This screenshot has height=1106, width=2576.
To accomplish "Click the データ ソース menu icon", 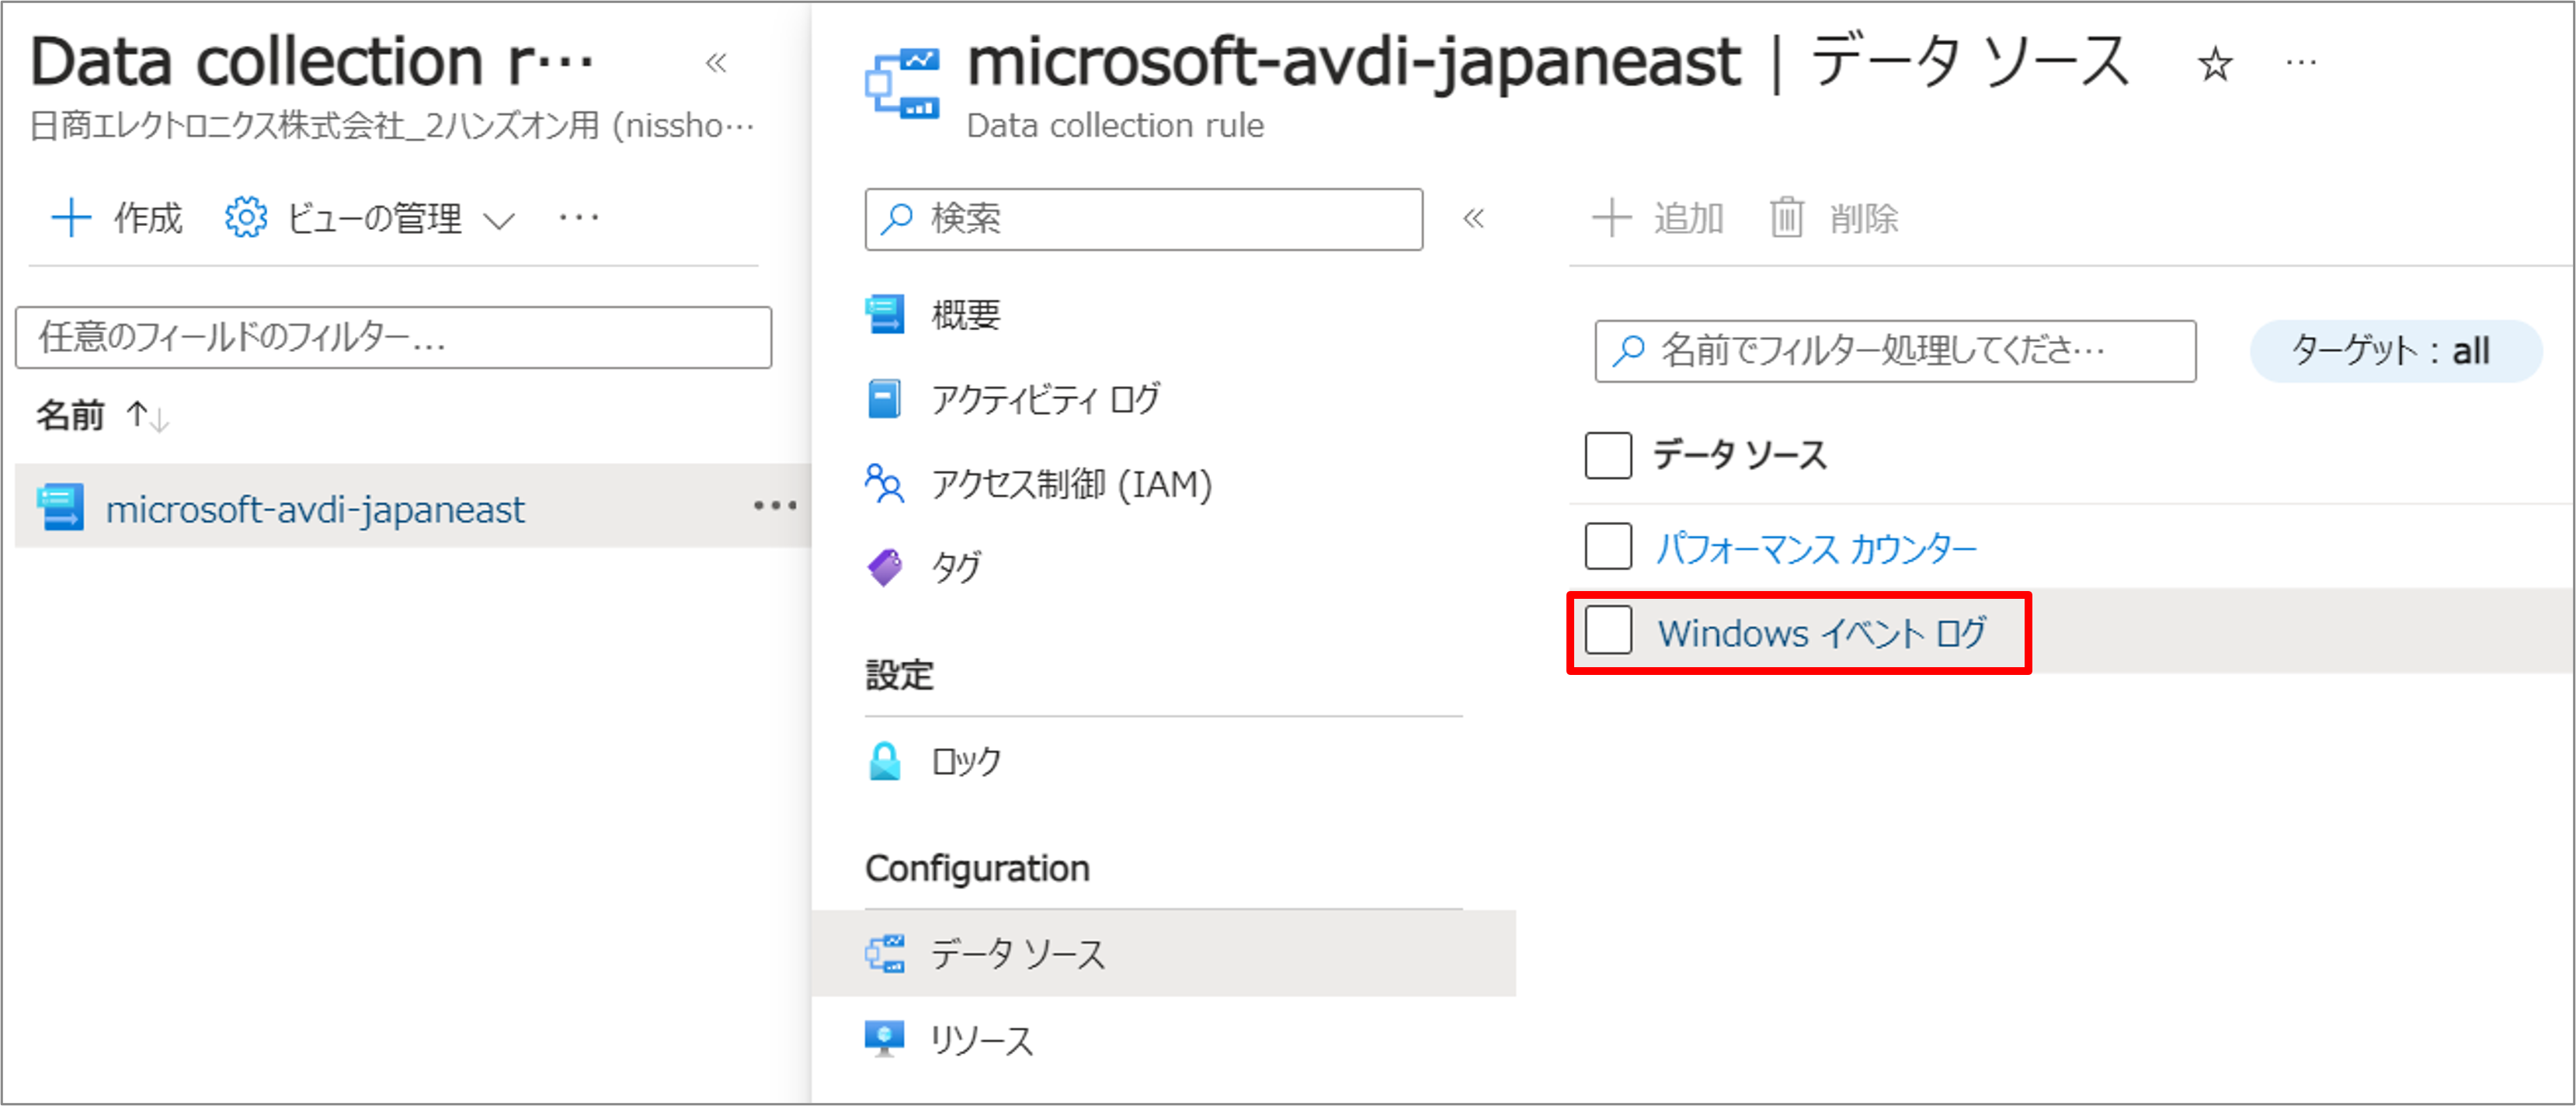I will tap(885, 954).
